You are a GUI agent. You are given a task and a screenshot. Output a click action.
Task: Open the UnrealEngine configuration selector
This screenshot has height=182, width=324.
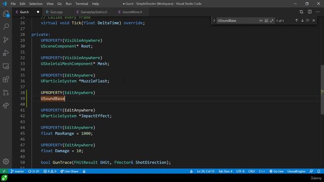click(296, 171)
